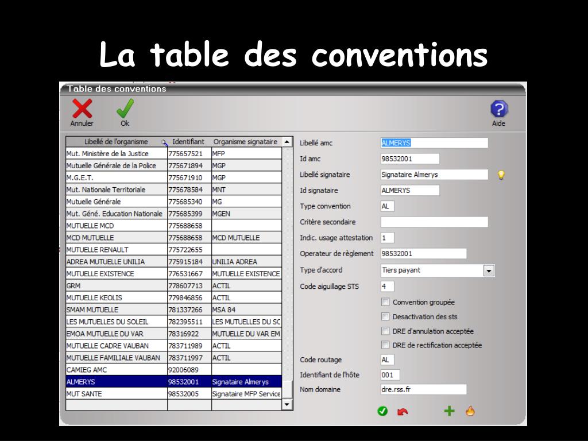Viewport: 588px width, 441px height.
Task: Select the LES MUTUELLES DU SOLEIL row
Action: click(173, 322)
